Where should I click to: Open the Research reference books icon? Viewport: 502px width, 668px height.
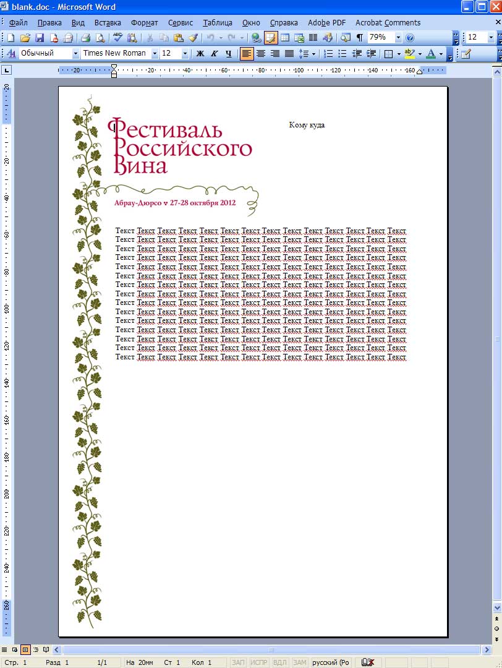(132, 38)
